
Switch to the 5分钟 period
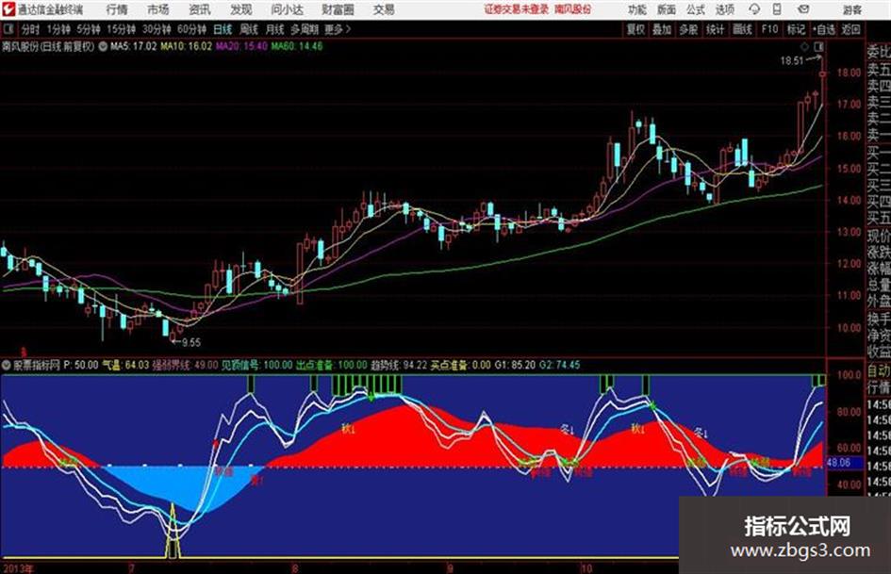[88, 29]
